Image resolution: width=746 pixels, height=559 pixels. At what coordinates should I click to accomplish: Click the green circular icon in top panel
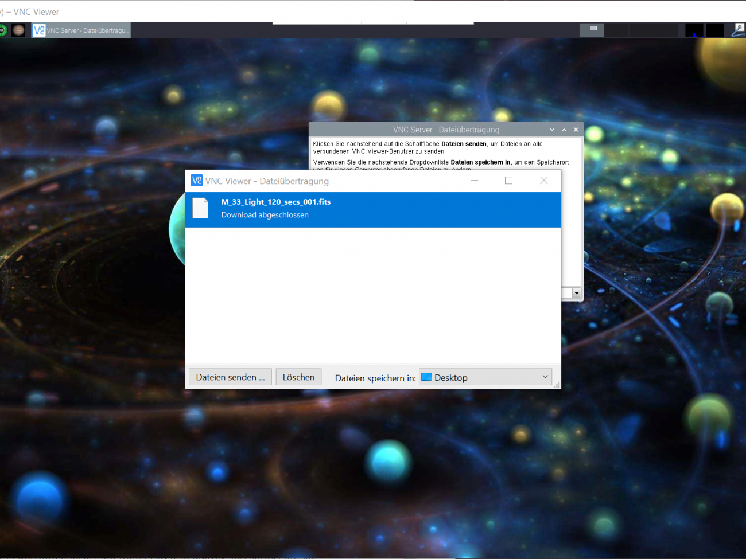(3, 30)
